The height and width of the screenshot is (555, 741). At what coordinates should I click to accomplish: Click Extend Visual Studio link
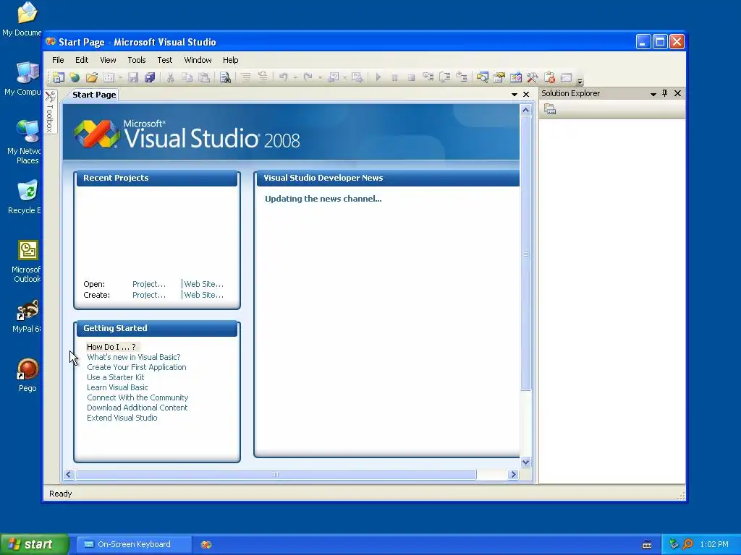click(122, 418)
